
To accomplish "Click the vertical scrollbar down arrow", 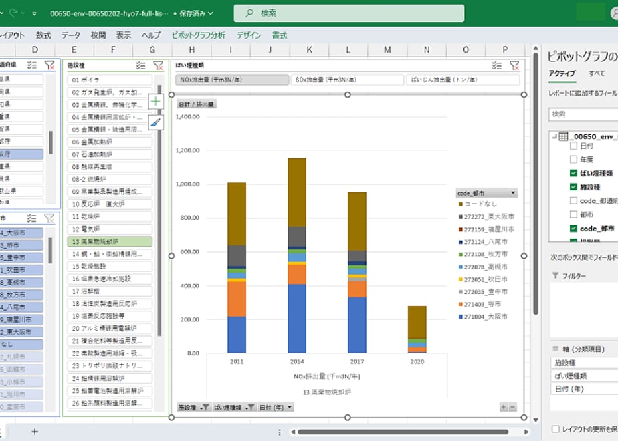I will [x=536, y=420].
